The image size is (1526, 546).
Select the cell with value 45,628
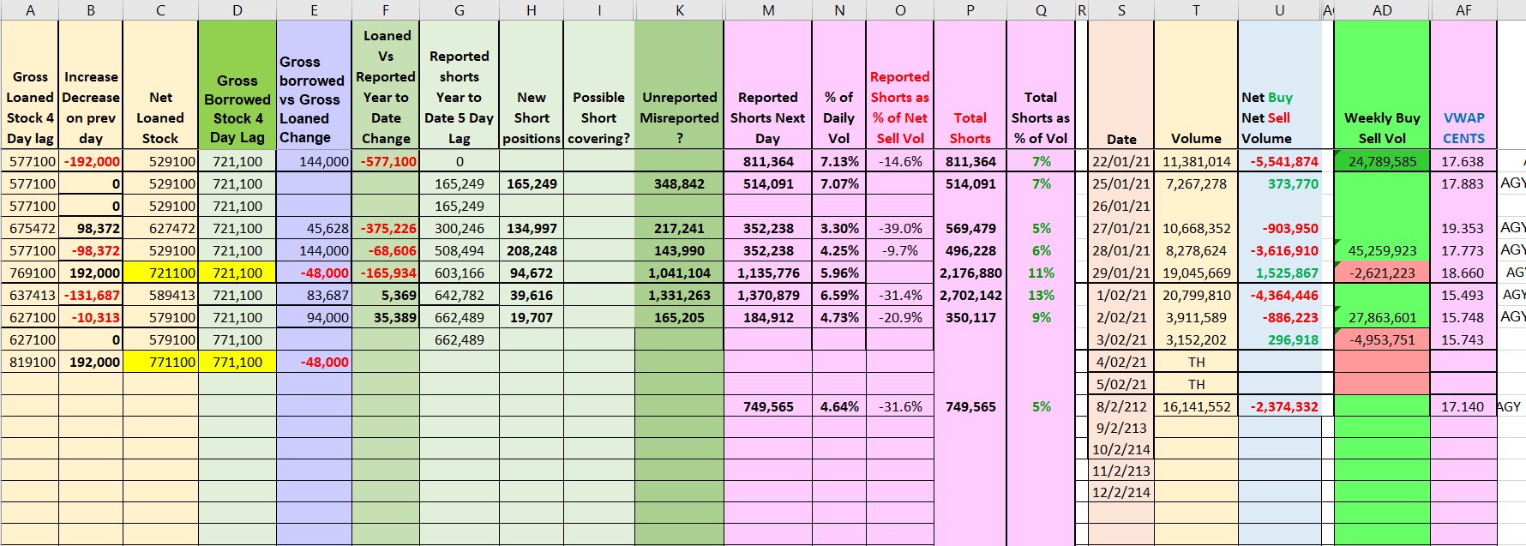(x=314, y=228)
